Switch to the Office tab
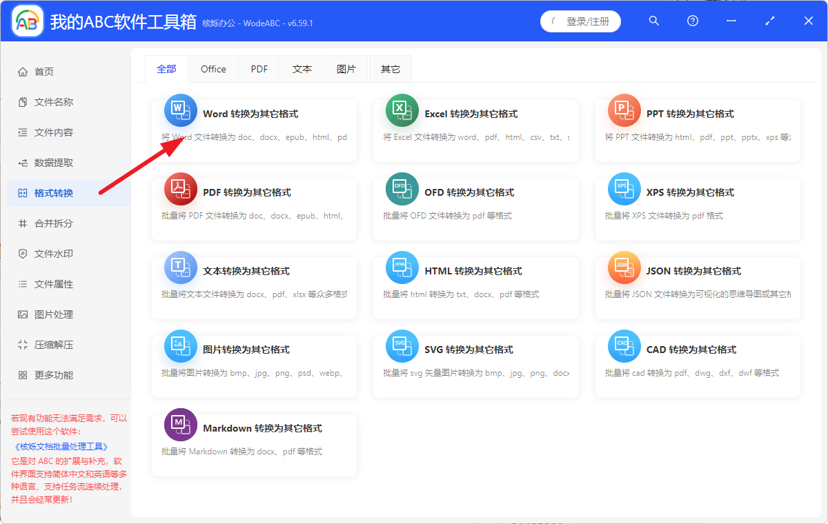Screen dimensions: 828x524 (x=213, y=68)
